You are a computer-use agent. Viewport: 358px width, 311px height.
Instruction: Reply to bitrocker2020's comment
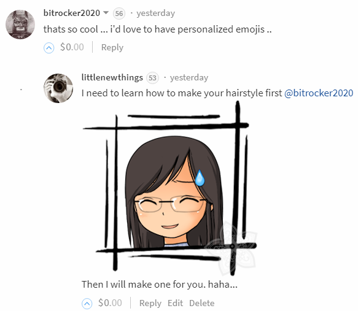(x=112, y=47)
